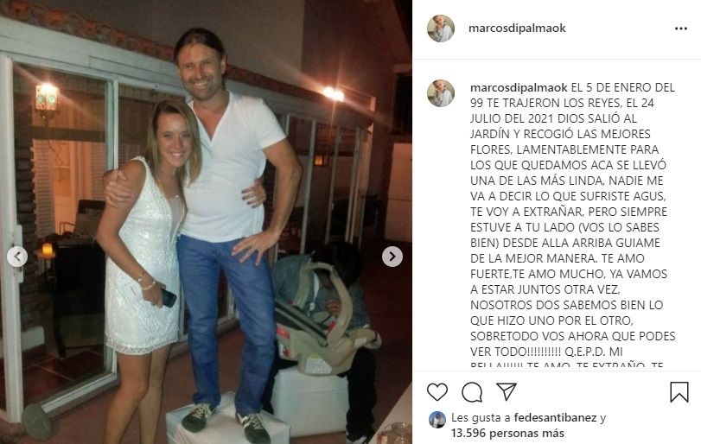701x444 pixels.
Task: Open profile avatar beside the caption
Action: pyautogui.click(x=441, y=93)
